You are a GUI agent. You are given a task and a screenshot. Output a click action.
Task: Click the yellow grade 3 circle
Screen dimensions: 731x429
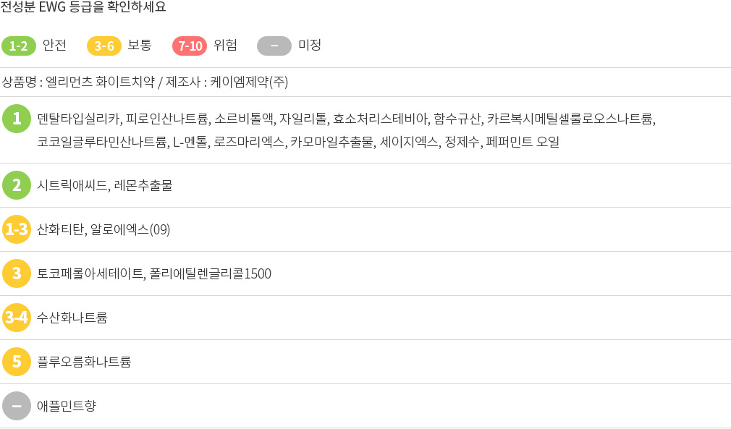[17, 273]
